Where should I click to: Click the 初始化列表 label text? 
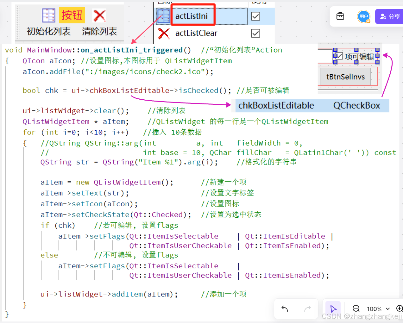(48, 31)
